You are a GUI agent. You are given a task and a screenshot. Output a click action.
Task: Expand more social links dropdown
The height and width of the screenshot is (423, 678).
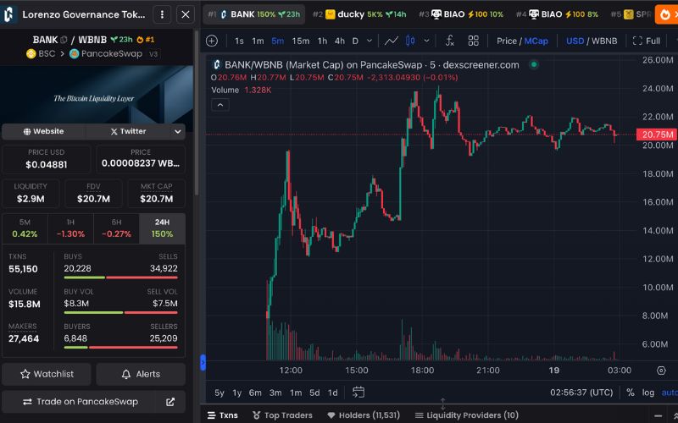click(178, 132)
